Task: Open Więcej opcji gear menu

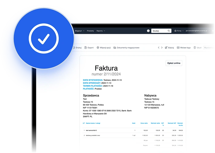Action: (98, 48)
